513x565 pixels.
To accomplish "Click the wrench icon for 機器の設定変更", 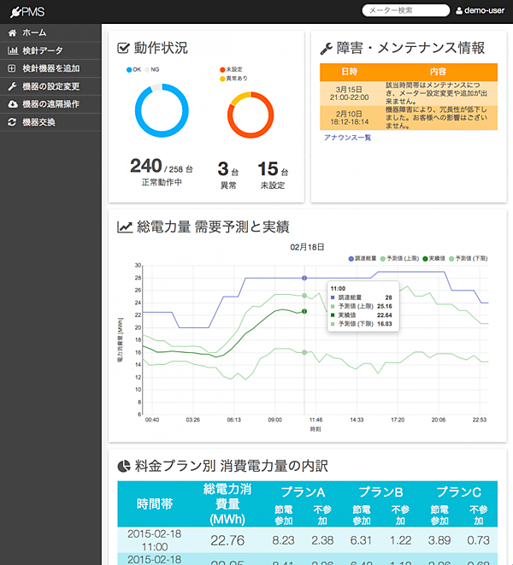I will point(12,86).
